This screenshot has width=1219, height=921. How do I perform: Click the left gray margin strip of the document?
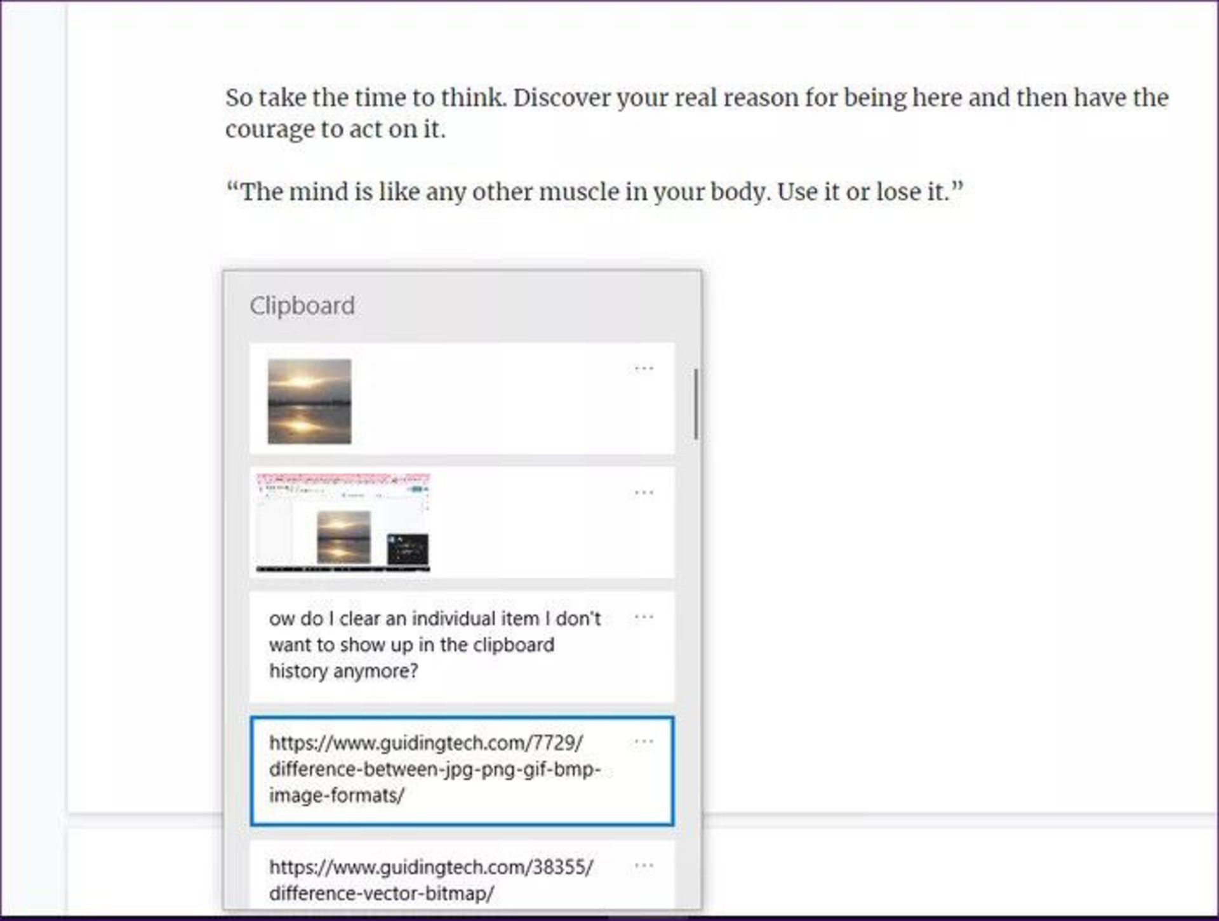point(33,444)
